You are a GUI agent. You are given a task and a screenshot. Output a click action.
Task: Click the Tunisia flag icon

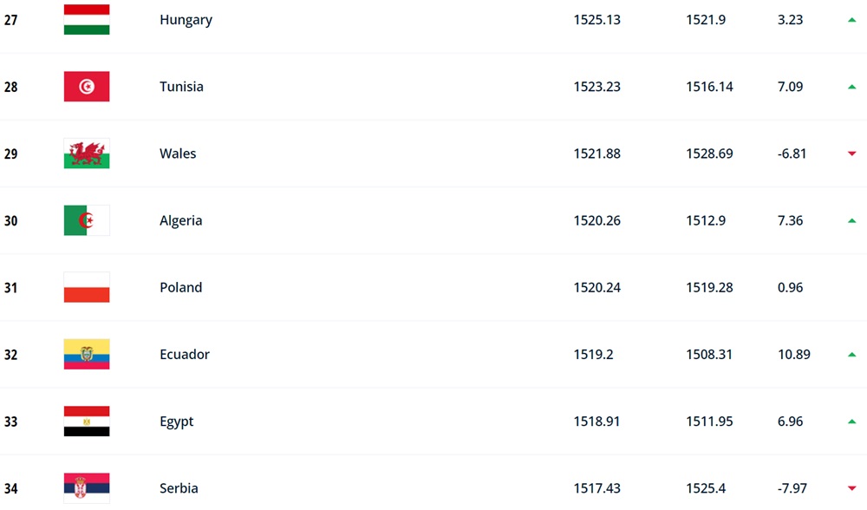(86, 86)
